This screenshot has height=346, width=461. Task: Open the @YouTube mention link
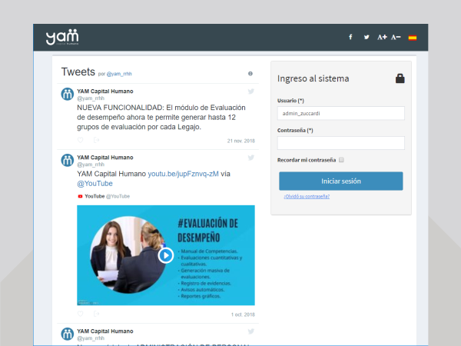[x=95, y=184]
